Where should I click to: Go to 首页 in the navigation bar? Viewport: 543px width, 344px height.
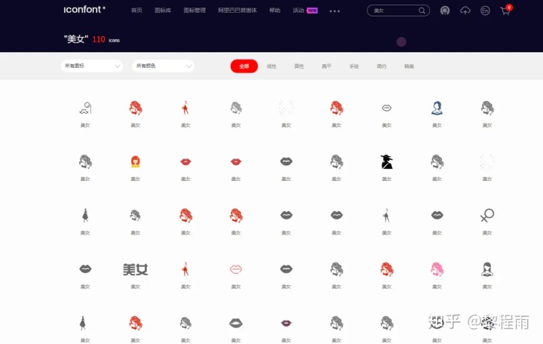[x=137, y=11]
